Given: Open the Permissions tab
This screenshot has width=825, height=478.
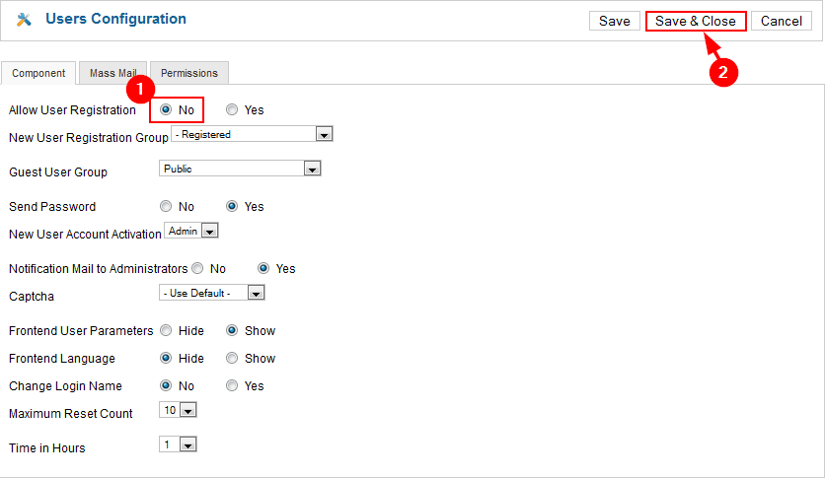Looking at the screenshot, I should click(189, 73).
